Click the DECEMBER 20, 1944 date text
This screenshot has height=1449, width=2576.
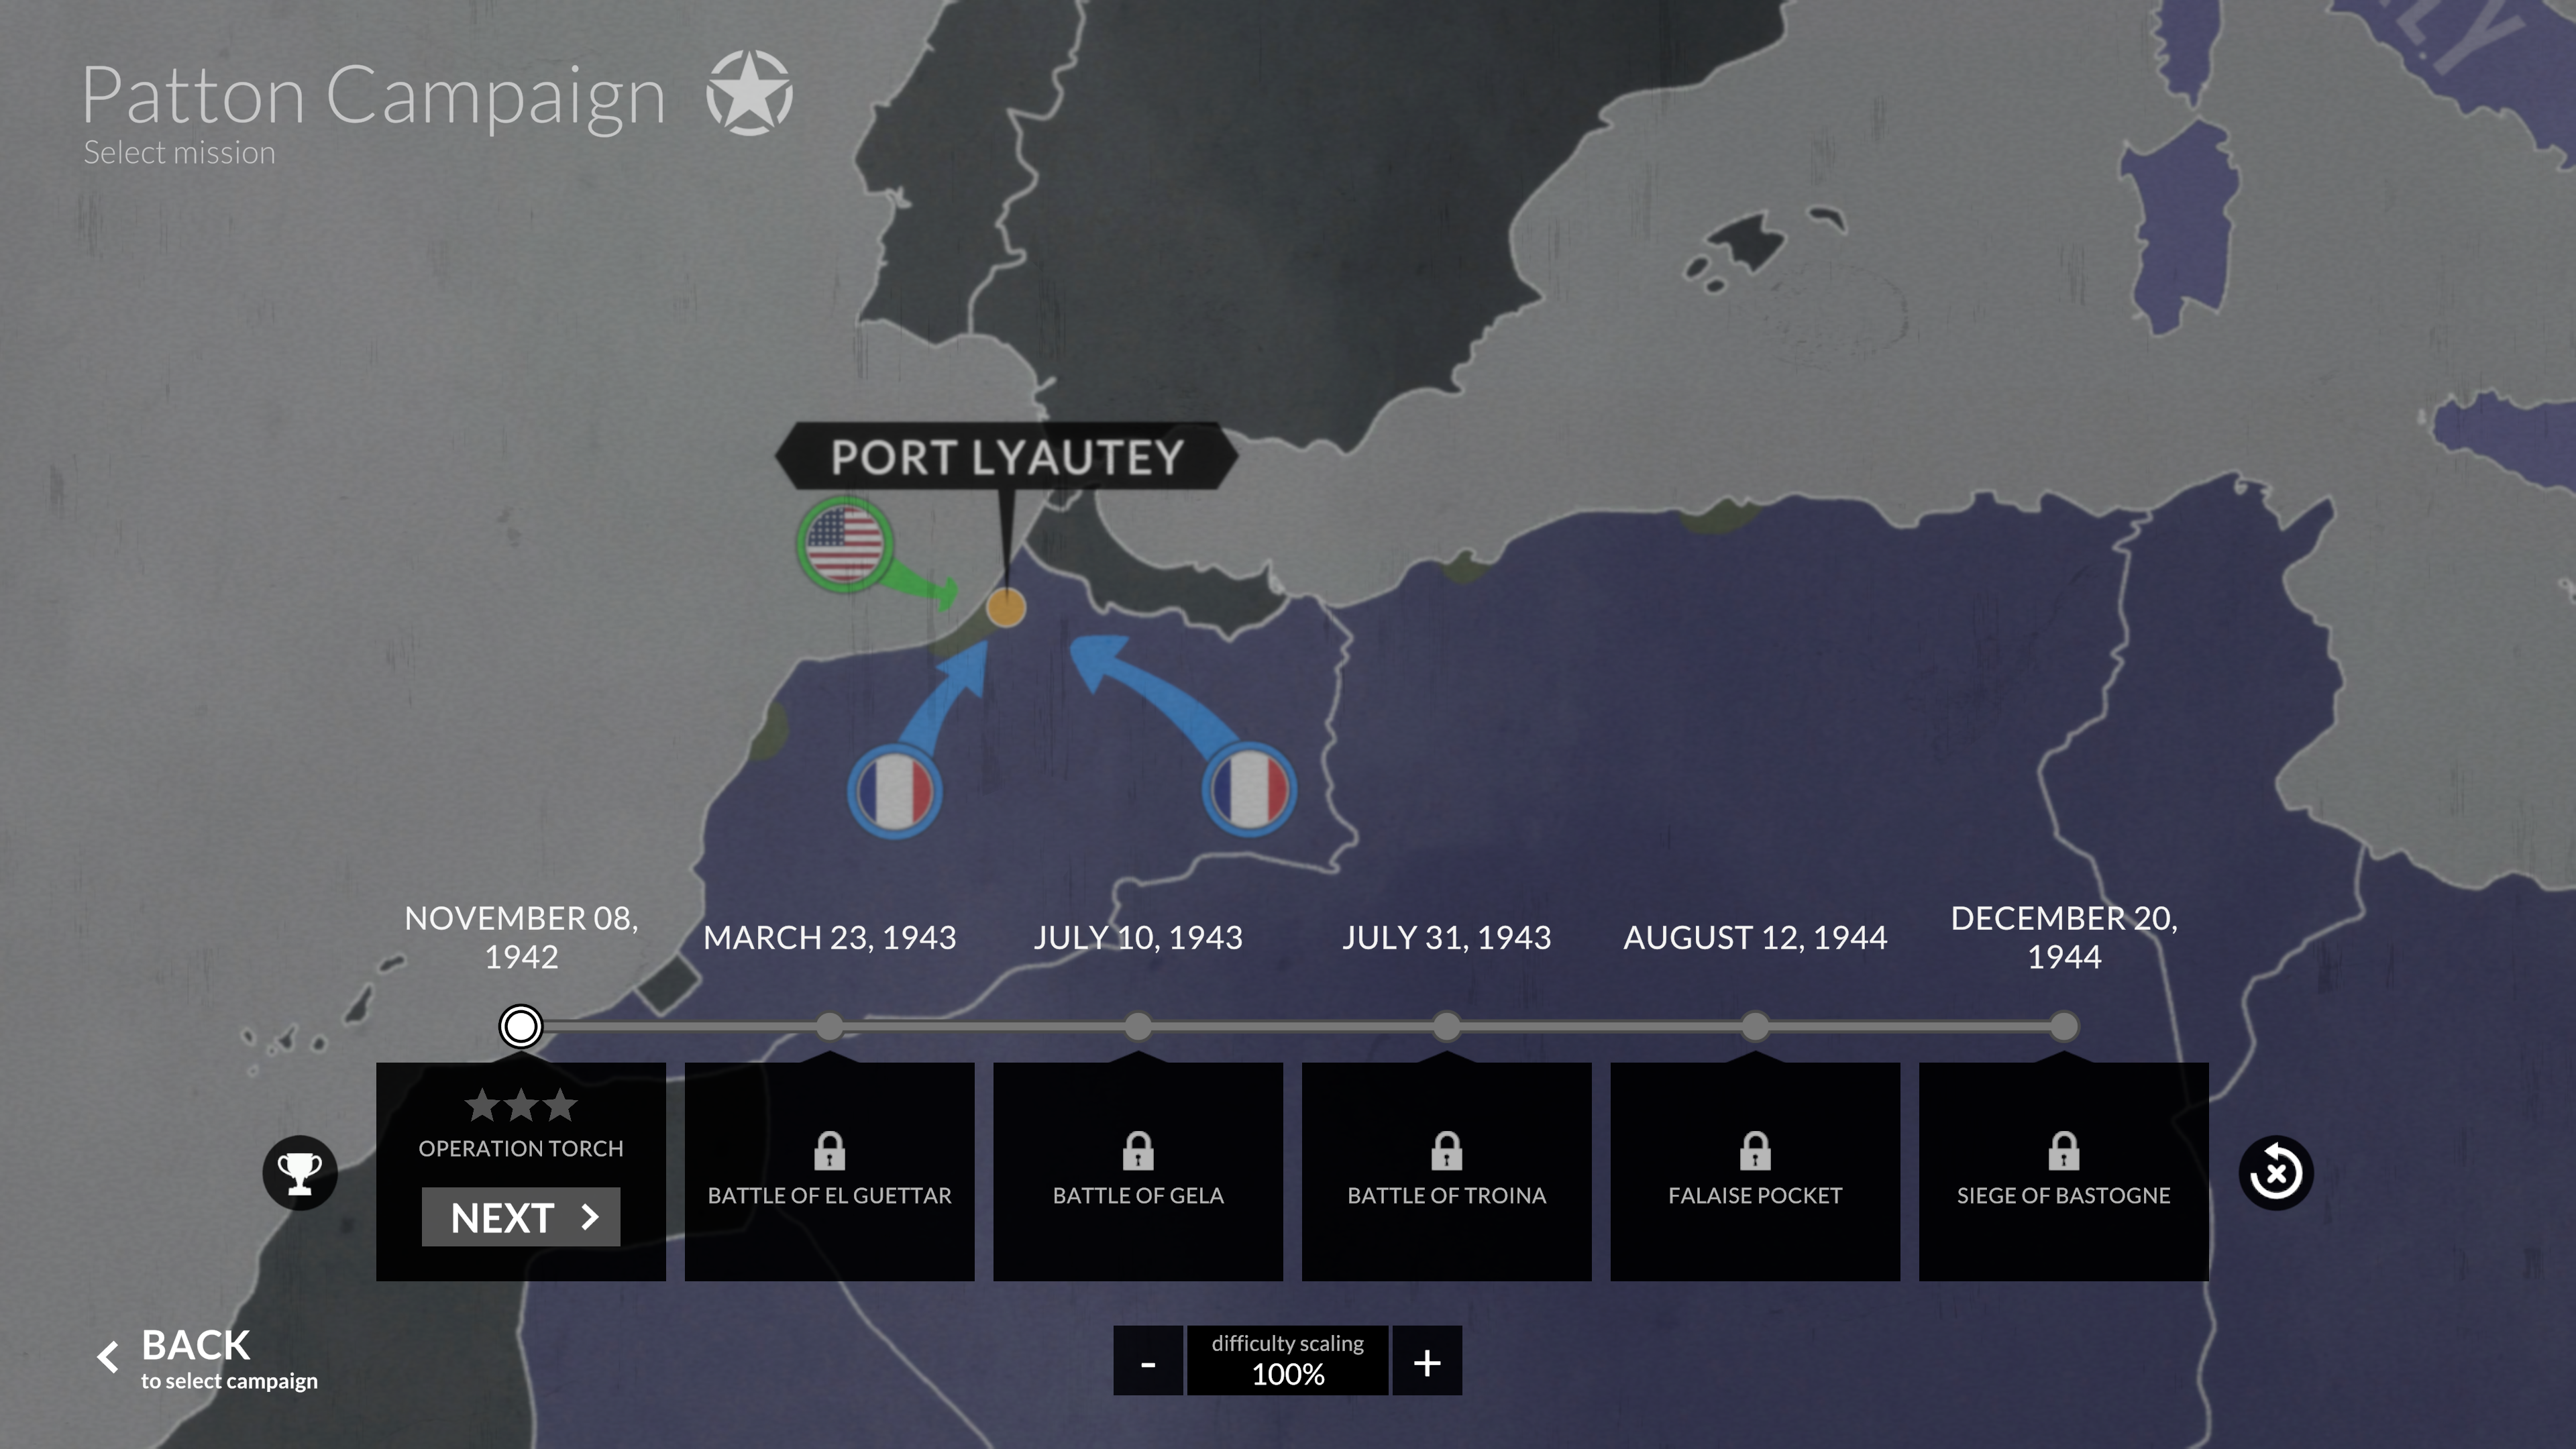pos(2064,937)
